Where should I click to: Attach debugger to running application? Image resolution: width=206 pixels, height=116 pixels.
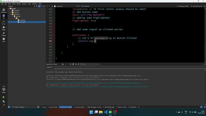76,64
